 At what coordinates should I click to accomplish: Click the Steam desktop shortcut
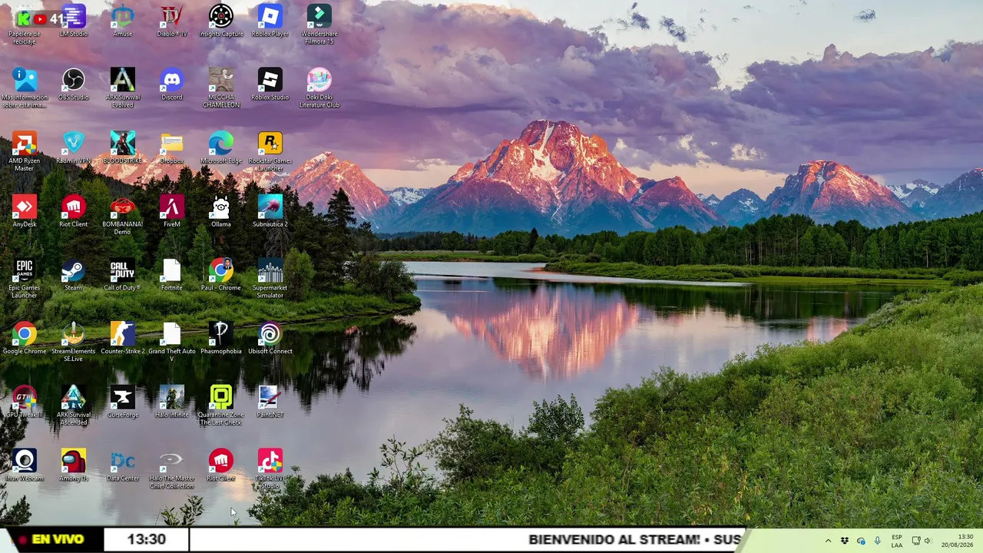click(x=74, y=275)
